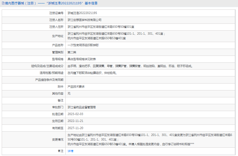Click the 审批部门 row label
Screen dimensions: 238x156
58,107
